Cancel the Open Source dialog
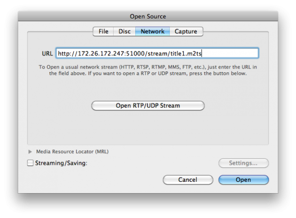This screenshot has height=218, width=296. pyautogui.click(x=187, y=179)
